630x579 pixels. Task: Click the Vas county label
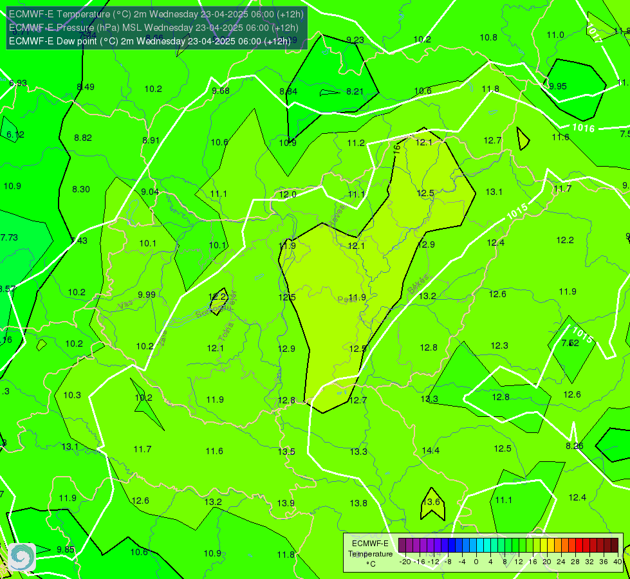pos(125,306)
